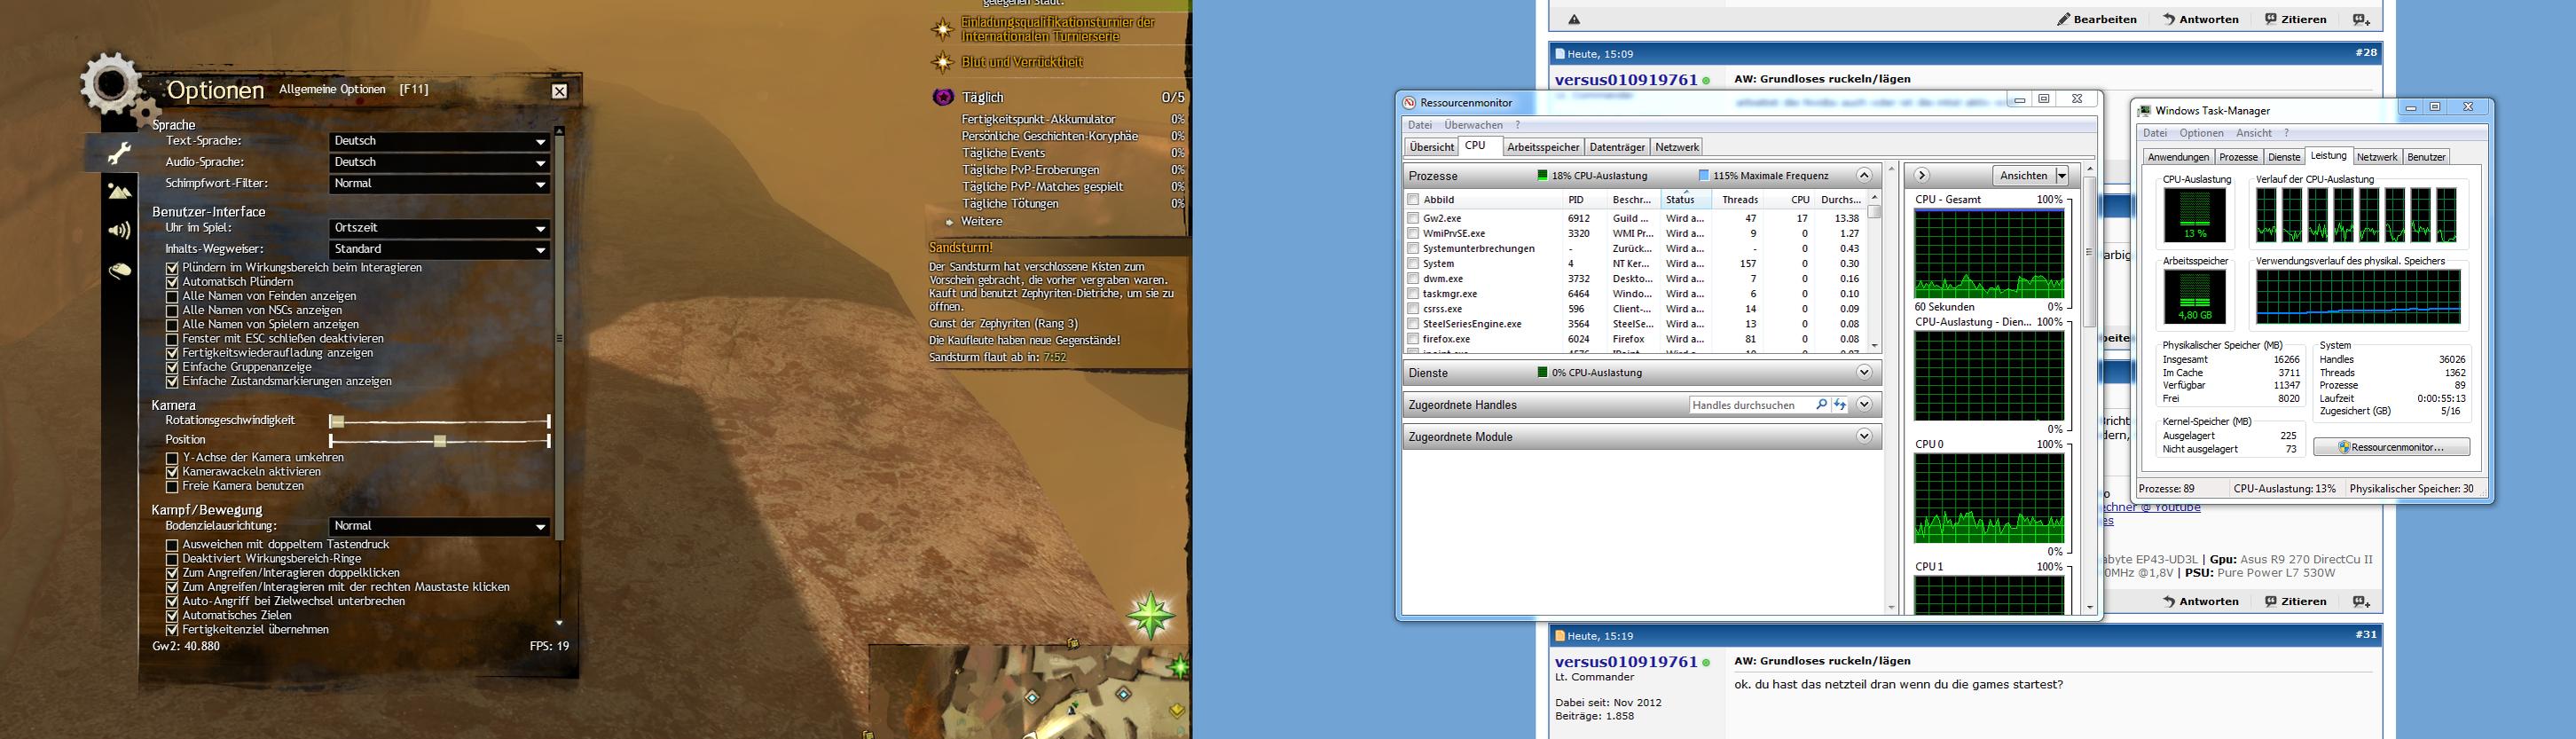
Task: Click the purple Täglich achievement icon
Action: [943, 97]
